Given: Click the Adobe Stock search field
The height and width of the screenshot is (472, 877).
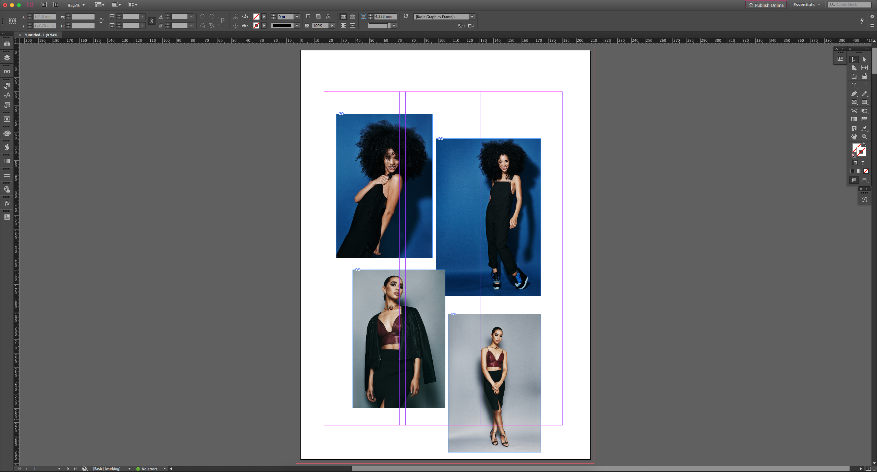Looking at the screenshot, I should [850, 5].
